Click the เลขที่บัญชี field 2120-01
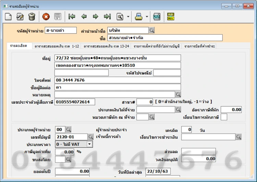 [x=71, y=137]
